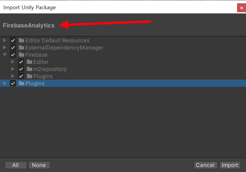
Task: Select the 'Editor' row text under Firebase
Action: (41, 62)
